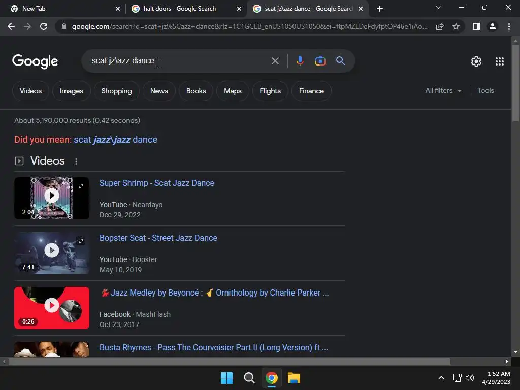
Task: Open the clock and date flyout
Action: coord(496,378)
